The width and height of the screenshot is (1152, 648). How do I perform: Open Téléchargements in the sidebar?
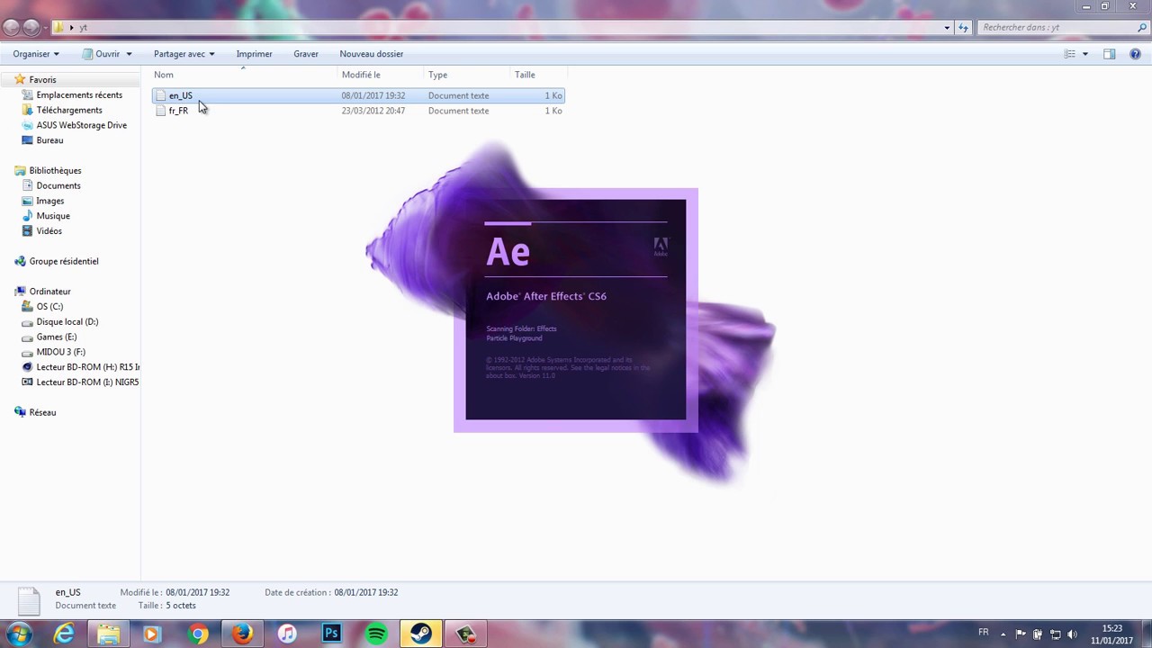[69, 111]
